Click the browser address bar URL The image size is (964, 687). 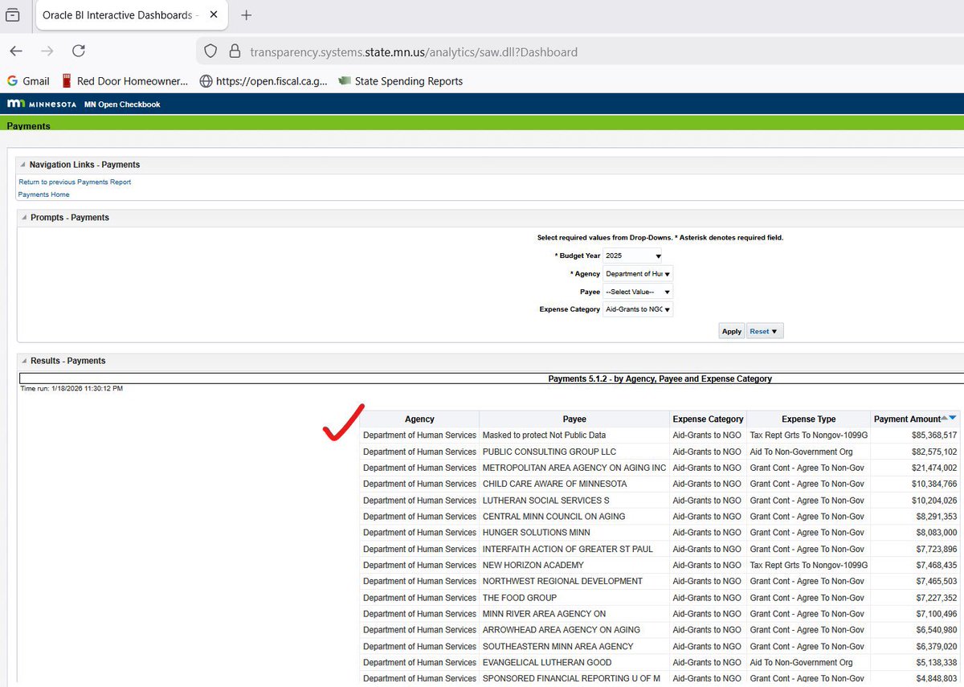click(413, 52)
